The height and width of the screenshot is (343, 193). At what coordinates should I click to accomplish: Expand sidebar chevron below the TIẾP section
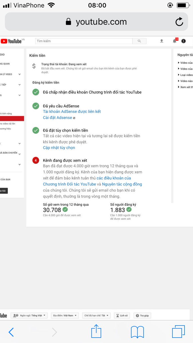[19, 95]
